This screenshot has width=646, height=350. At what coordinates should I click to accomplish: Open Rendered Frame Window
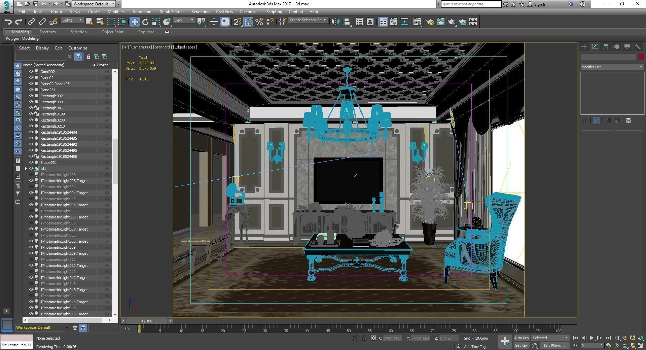click(x=441, y=22)
